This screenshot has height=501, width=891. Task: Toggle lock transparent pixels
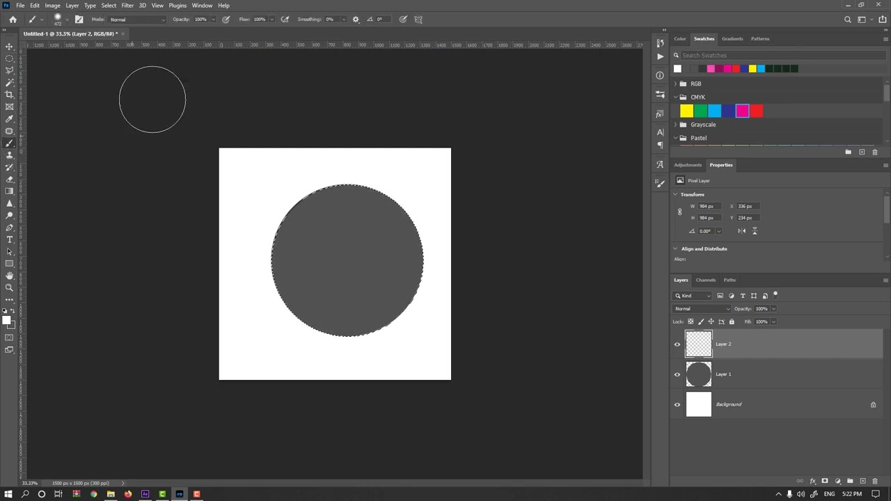[x=691, y=321]
